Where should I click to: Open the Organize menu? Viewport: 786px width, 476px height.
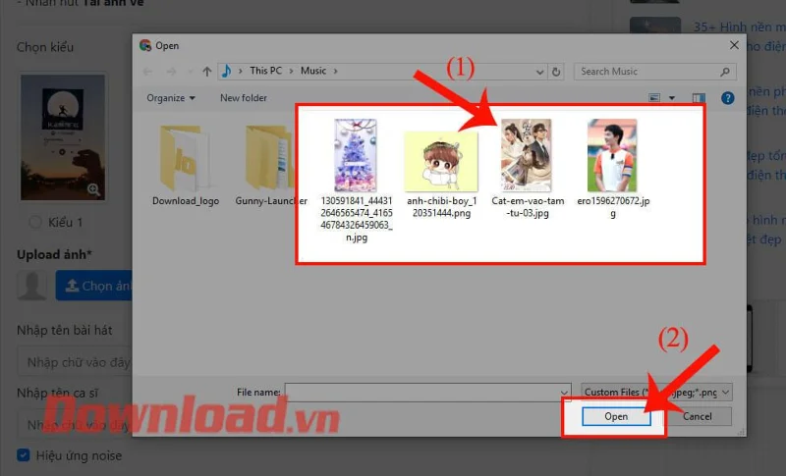point(170,98)
